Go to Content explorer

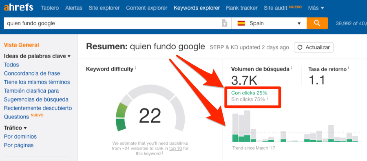[147, 8]
